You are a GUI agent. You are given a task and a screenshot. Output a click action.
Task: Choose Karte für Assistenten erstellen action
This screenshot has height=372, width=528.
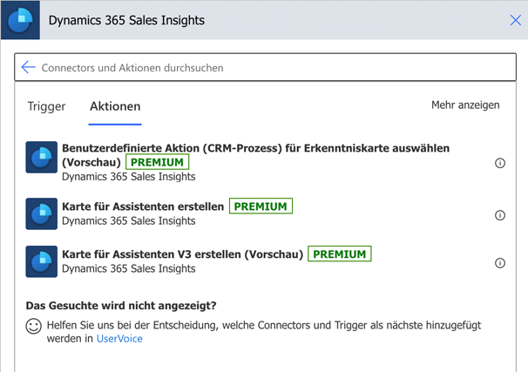(x=143, y=206)
